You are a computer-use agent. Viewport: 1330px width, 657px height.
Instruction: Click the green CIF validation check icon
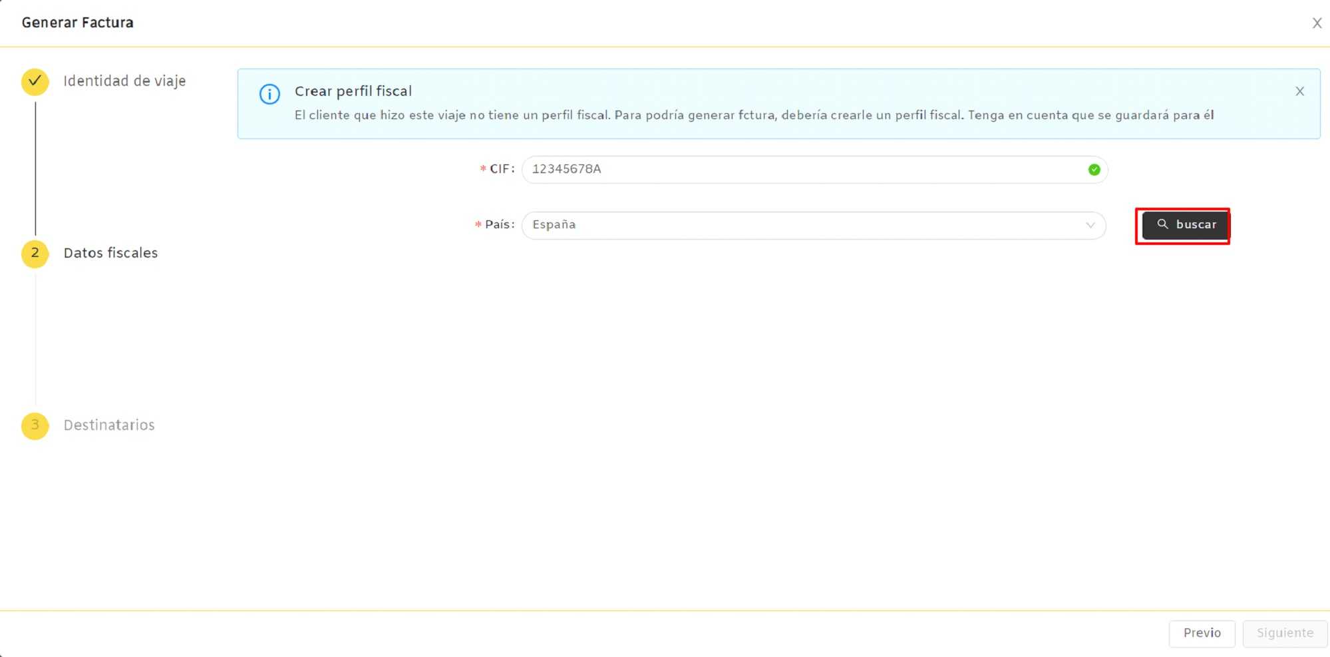click(1094, 170)
